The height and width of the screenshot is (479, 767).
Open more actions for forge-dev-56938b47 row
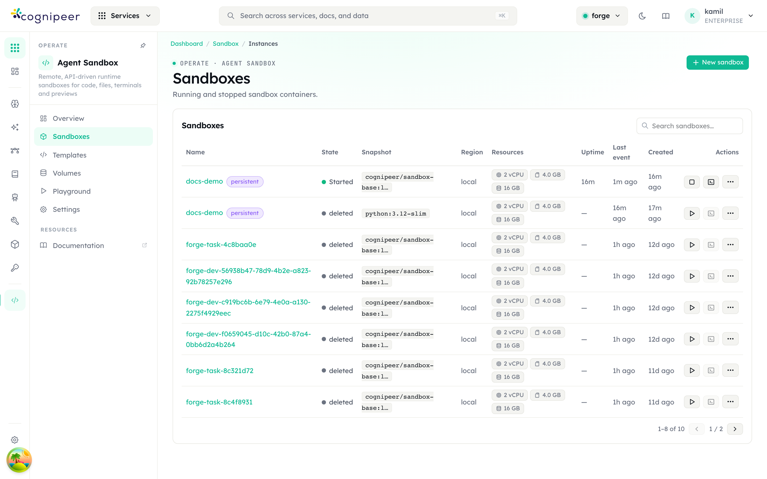click(x=730, y=276)
